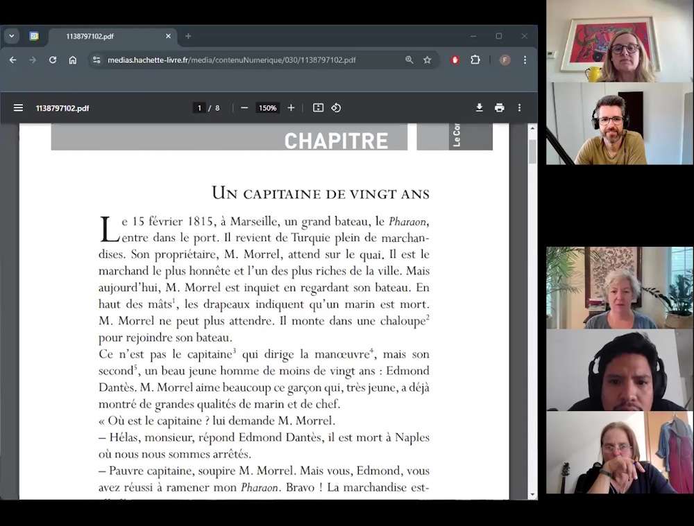The height and width of the screenshot is (526, 694).
Task: Focus the address bar URL
Action: click(x=232, y=60)
